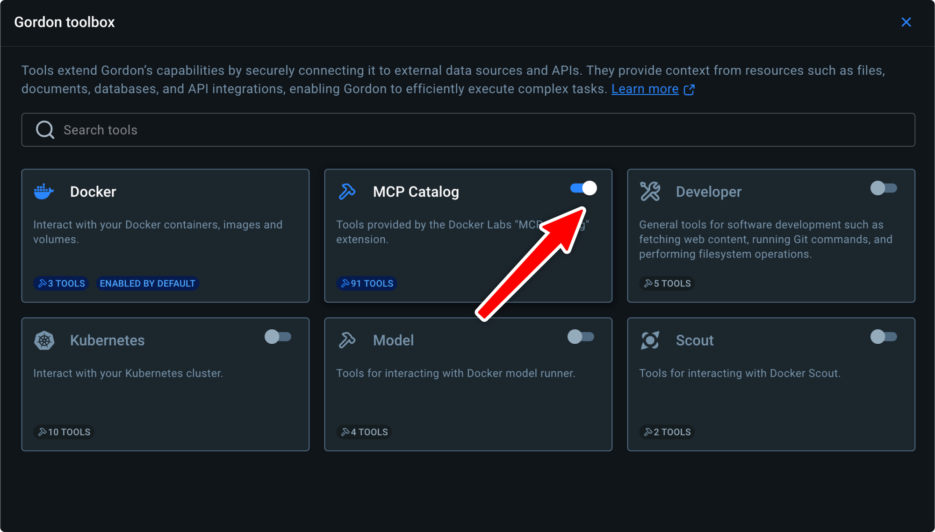The image size is (935, 532).
Task: Switch on the Scout toggle
Action: pos(883,337)
